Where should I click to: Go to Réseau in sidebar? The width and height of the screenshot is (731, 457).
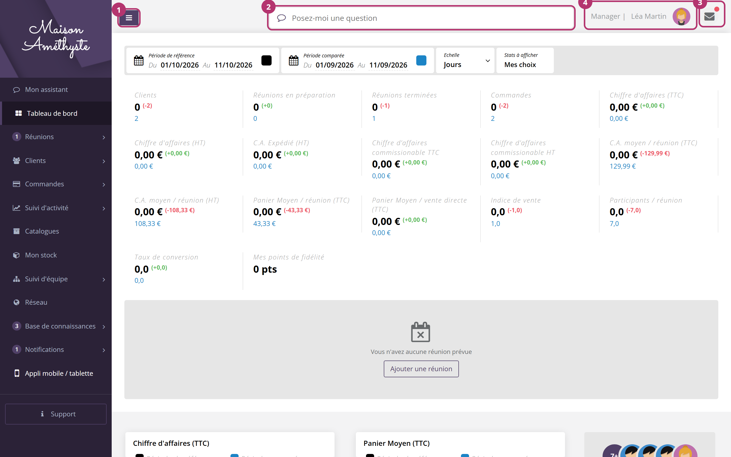56,302
